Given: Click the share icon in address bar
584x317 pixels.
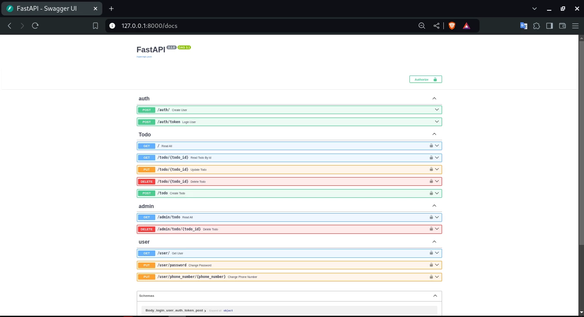Looking at the screenshot, I should 436,26.
